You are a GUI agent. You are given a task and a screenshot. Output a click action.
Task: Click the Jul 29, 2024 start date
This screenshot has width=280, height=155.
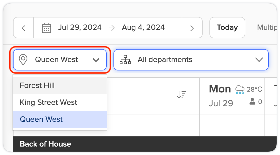click(80, 27)
